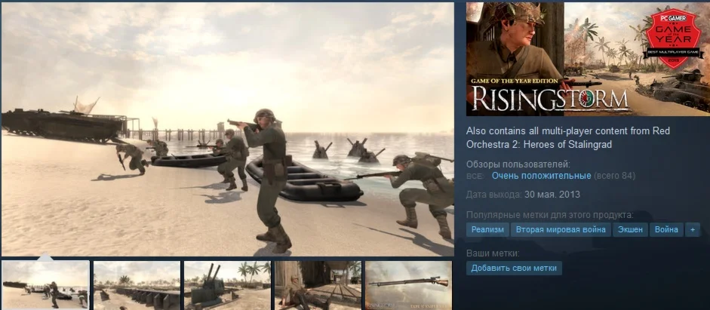This screenshot has width=710, height=310.
Task: Select the Вторая мировая война tag
Action: coord(561,229)
